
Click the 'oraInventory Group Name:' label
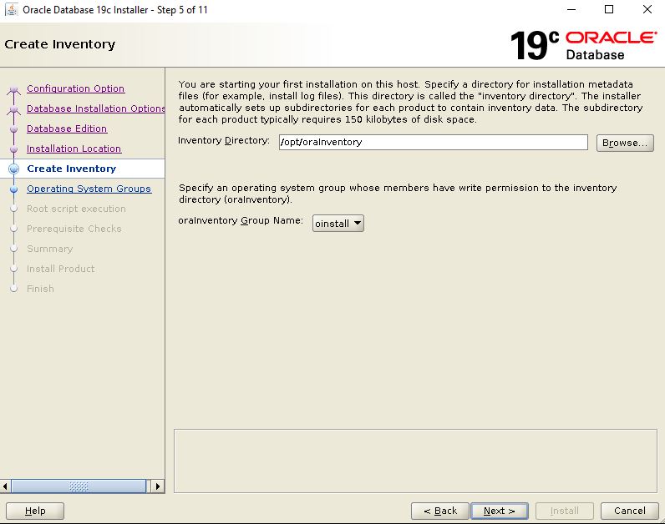click(x=241, y=220)
